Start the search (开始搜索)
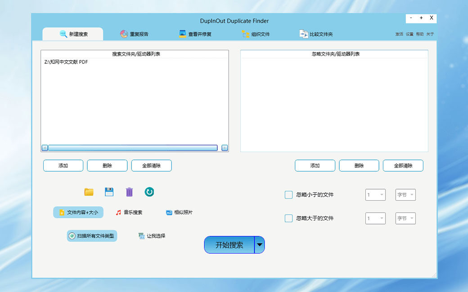 coord(229,245)
